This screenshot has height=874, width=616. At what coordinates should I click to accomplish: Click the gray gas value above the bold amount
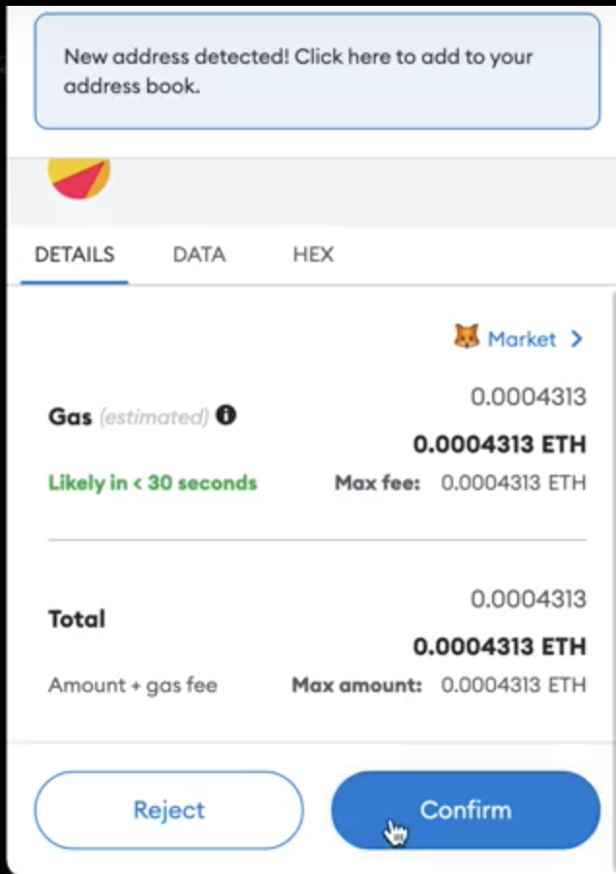click(528, 396)
